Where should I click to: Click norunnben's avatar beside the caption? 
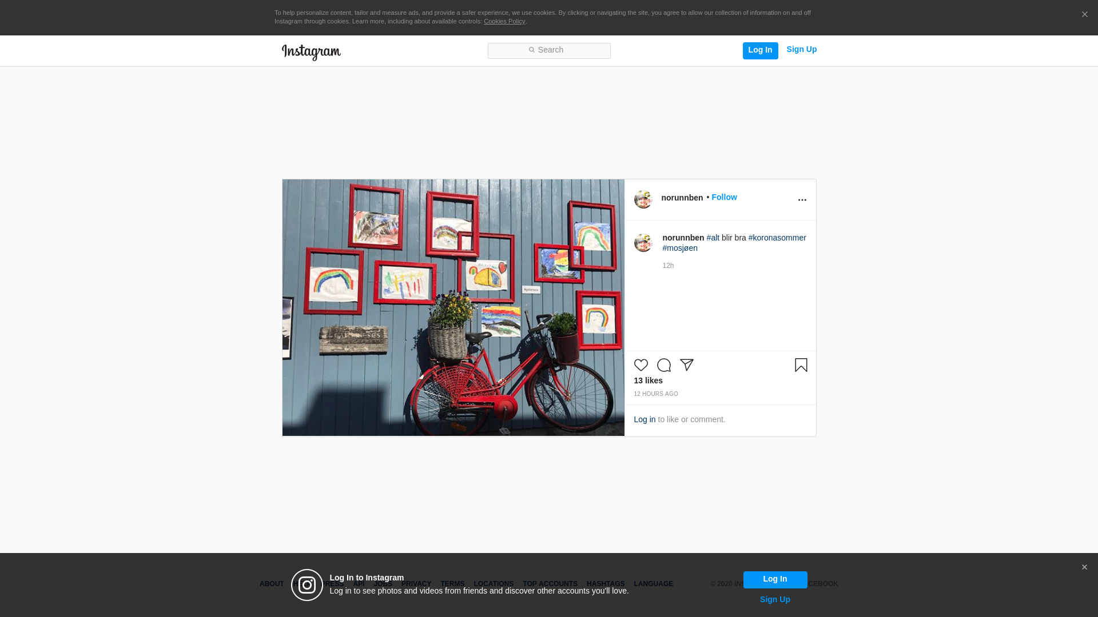tap(643, 243)
